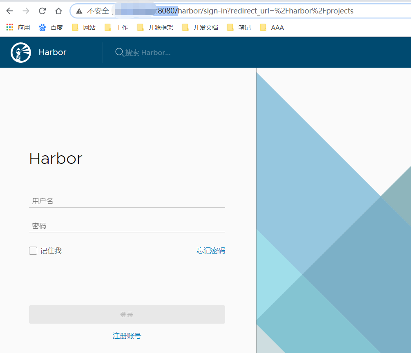
Task: Open the 开发文档 bookmark folder
Action: pos(200,27)
